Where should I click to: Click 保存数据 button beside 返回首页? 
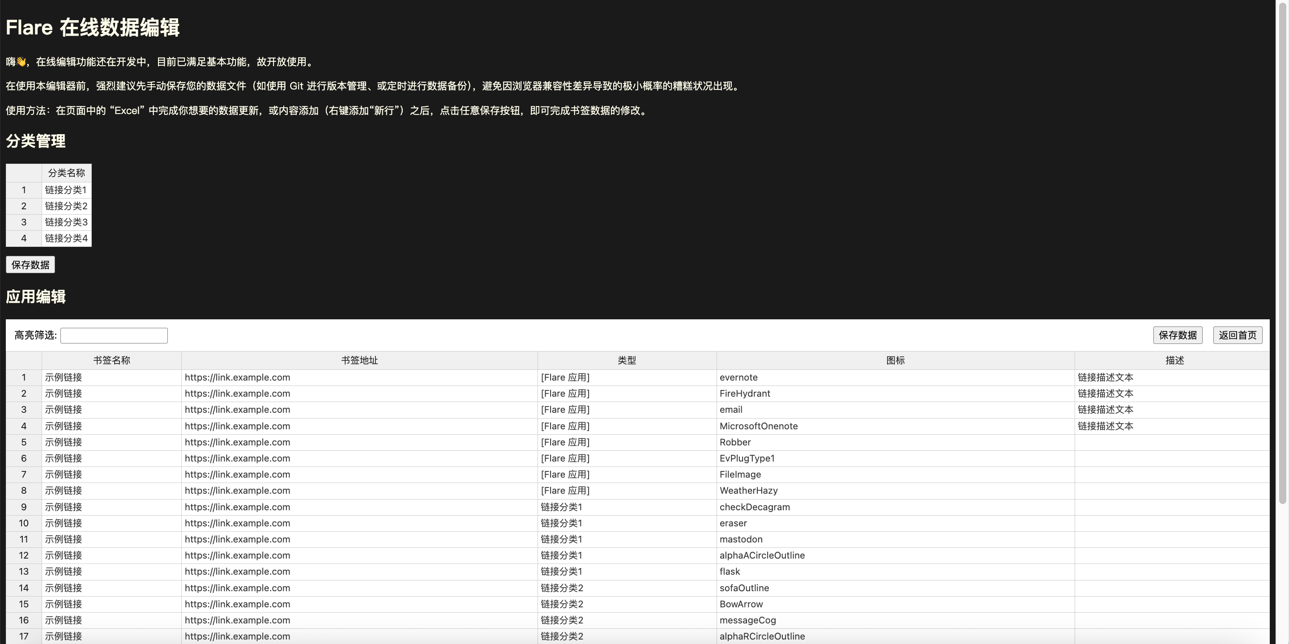(1177, 335)
